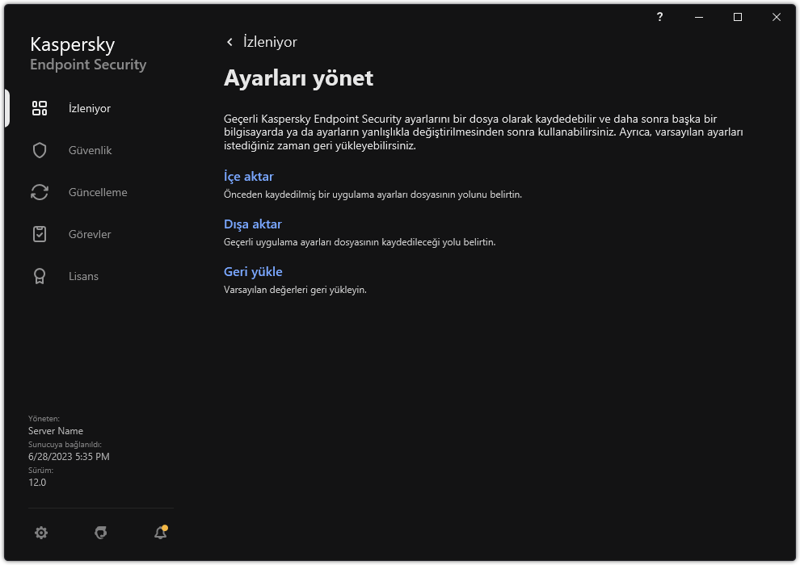This screenshot has width=800, height=565.
Task: Click the Lisans award ribbon icon
Action: click(40, 276)
